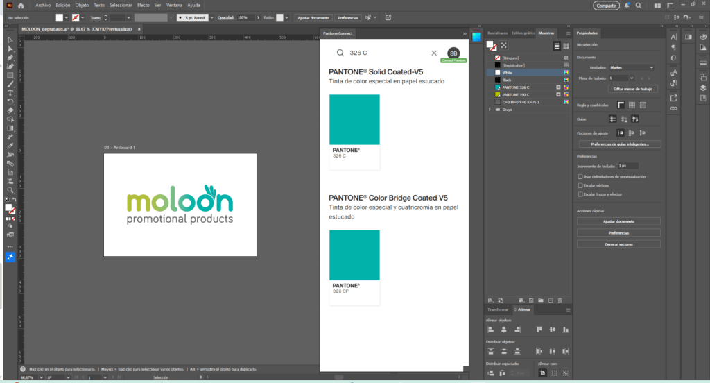This screenshot has height=383, width=710.
Task: Select the Pen tool in the toolbar
Action: point(10,58)
